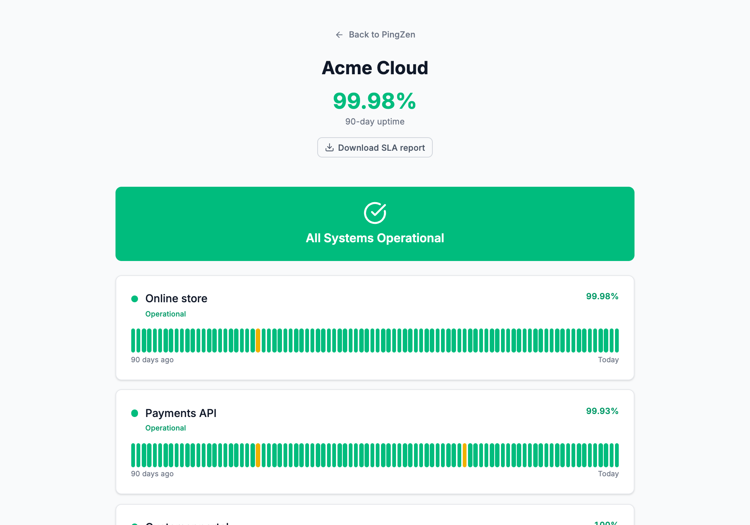This screenshot has height=525, width=750.
Task: Click the green dot beside Online store
Action: click(135, 299)
